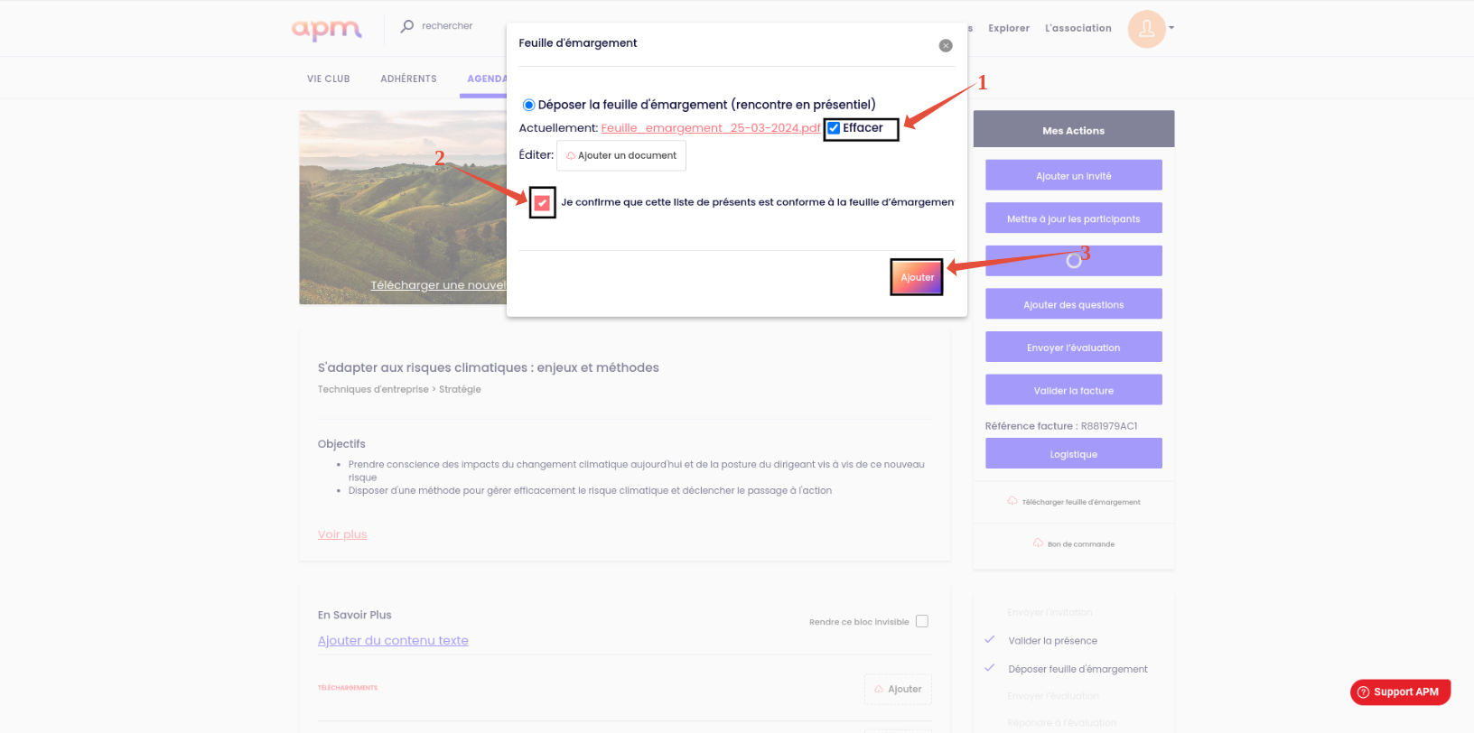Click Mettre à jour les participants button

click(1074, 218)
